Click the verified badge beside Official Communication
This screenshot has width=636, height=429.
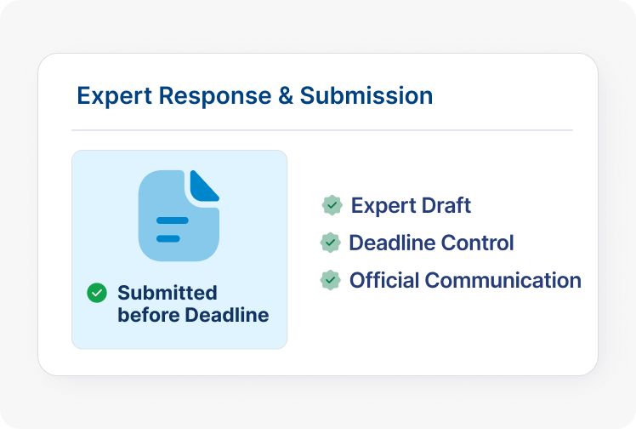[330, 280]
